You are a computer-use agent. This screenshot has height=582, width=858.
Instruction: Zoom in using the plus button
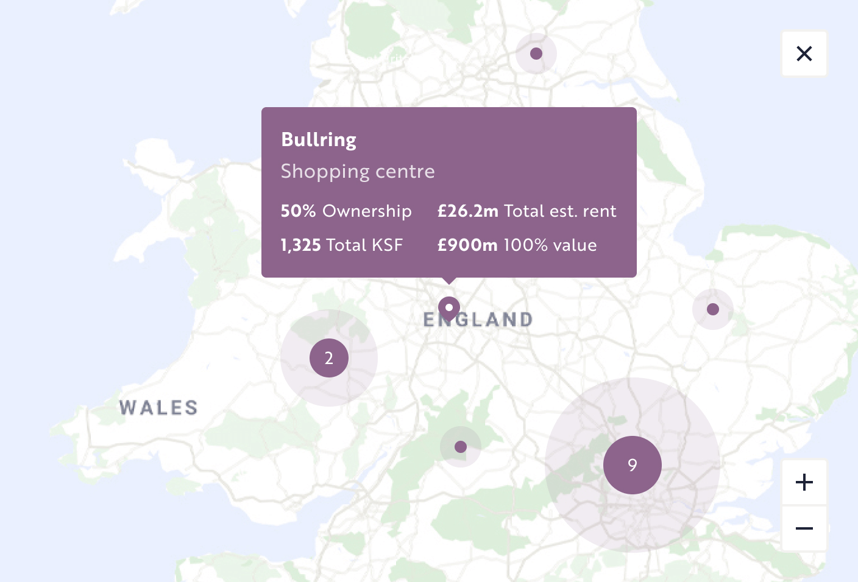pyautogui.click(x=804, y=482)
